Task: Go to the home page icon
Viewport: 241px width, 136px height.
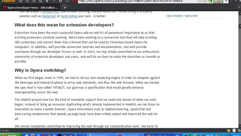Action: pyautogui.click(x=40, y=1)
